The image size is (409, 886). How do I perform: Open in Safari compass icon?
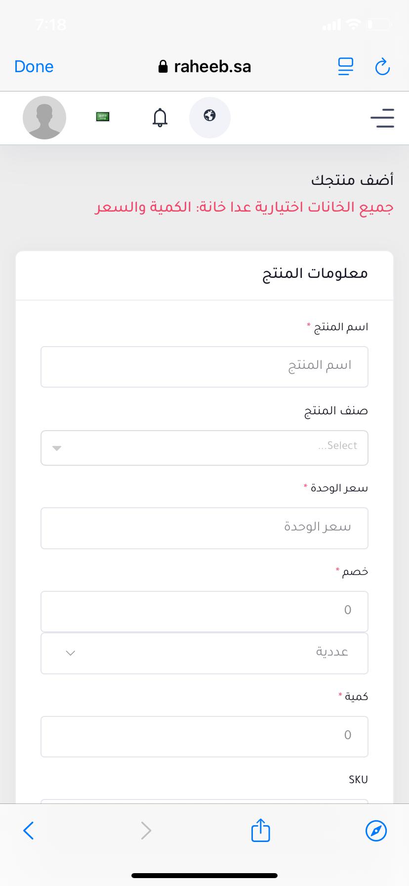(x=376, y=831)
